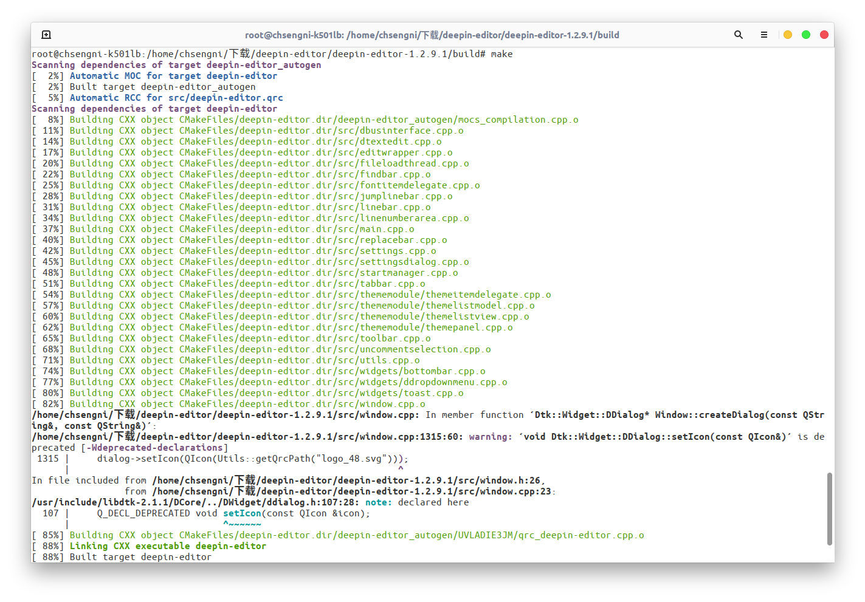This screenshot has width=865, height=602.
Task: Click the toast.cpp.o build line
Action: click(x=247, y=393)
